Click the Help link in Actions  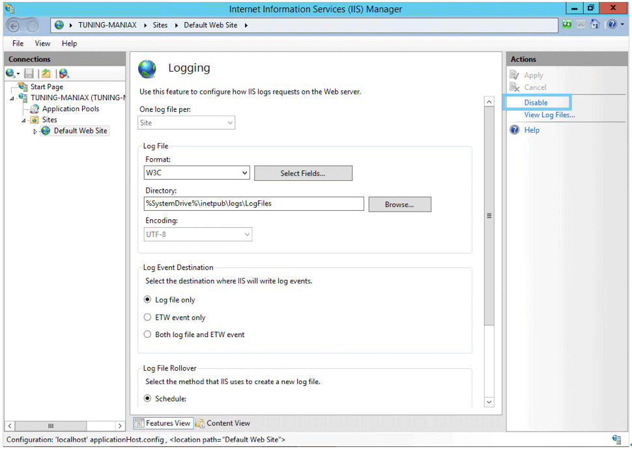click(532, 129)
